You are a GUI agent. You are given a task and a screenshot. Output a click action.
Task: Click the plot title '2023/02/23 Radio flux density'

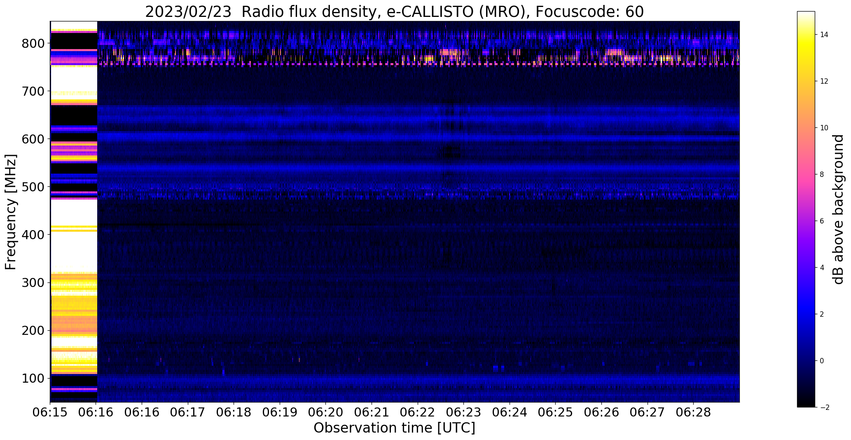click(260, 12)
